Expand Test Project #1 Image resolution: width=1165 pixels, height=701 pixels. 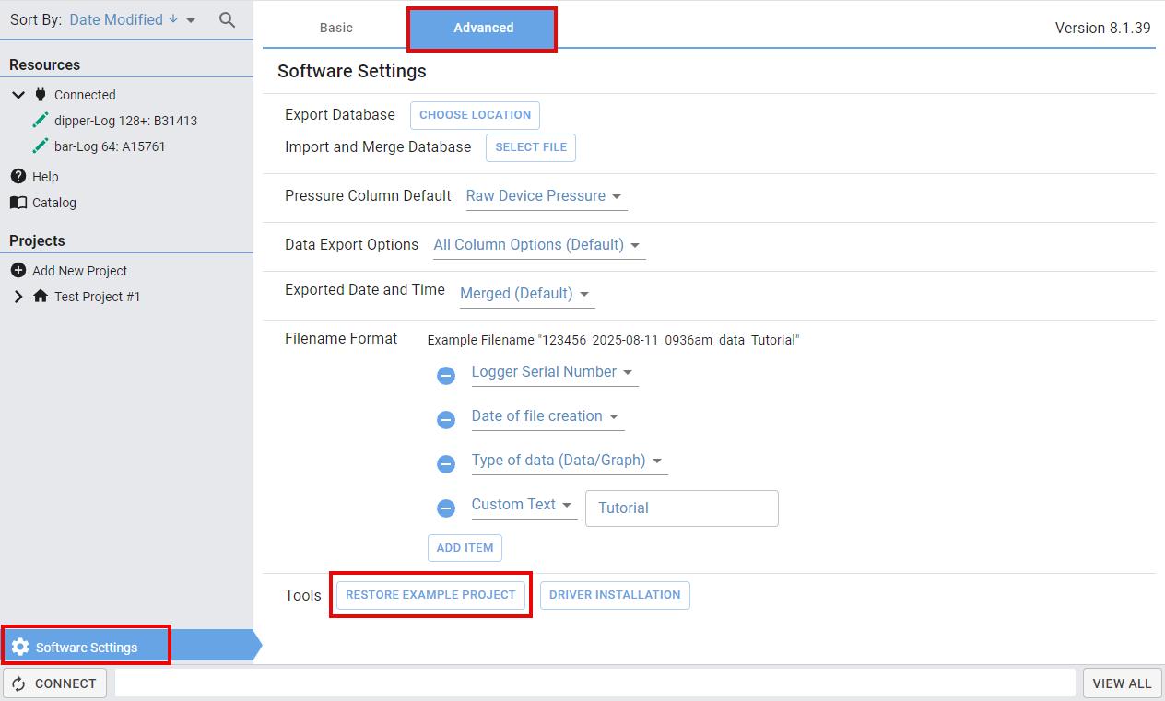tap(18, 297)
